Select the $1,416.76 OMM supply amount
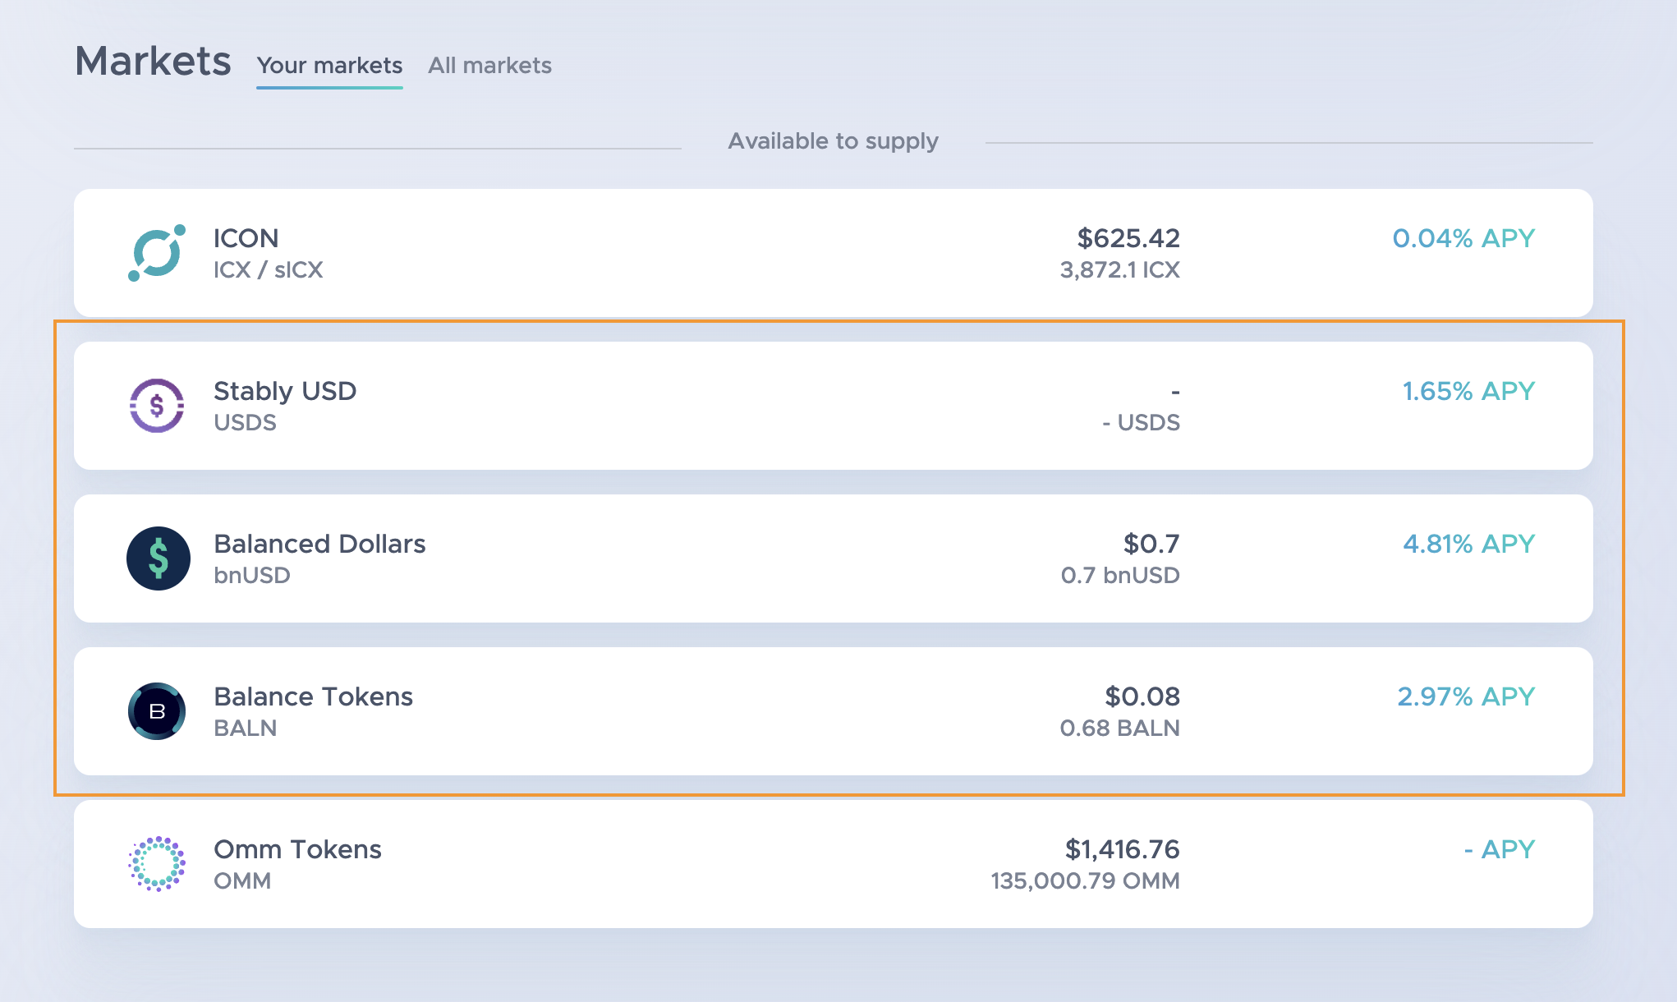The height and width of the screenshot is (1002, 1677). 1122,849
